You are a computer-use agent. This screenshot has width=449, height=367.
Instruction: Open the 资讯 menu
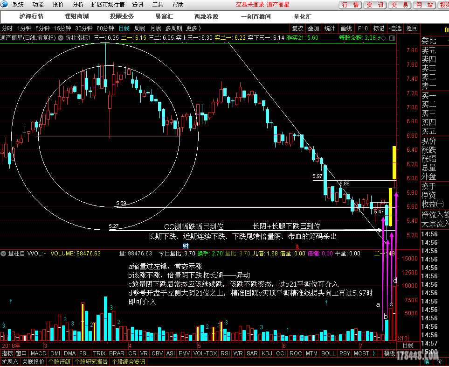pyautogui.click(x=138, y=5)
